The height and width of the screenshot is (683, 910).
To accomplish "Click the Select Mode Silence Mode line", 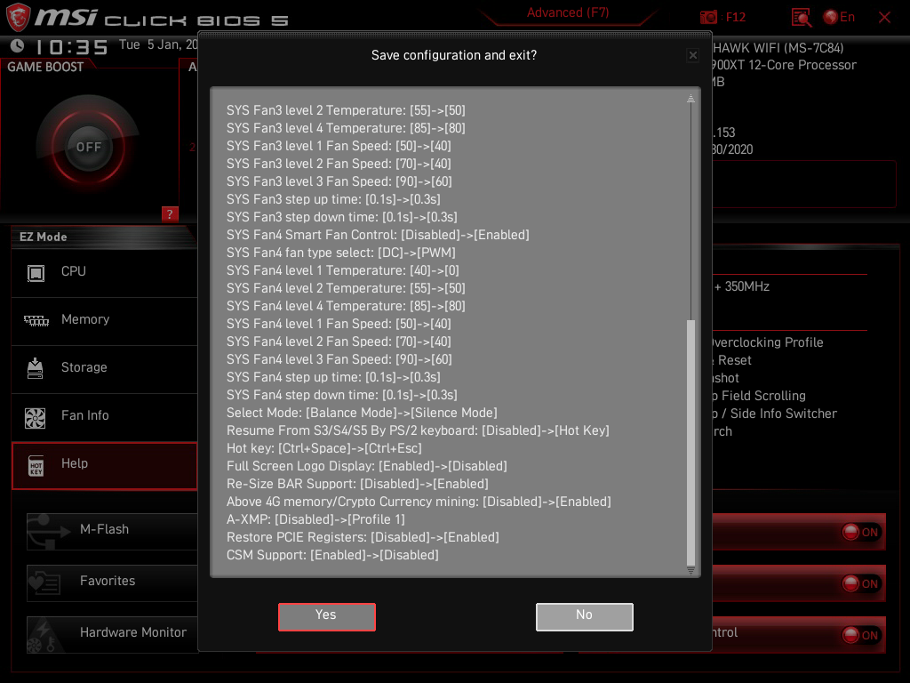I will click(x=362, y=413).
